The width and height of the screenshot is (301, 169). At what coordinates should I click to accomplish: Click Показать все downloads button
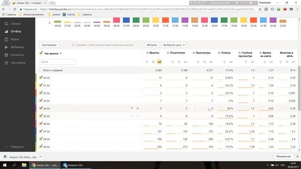pos(283,156)
